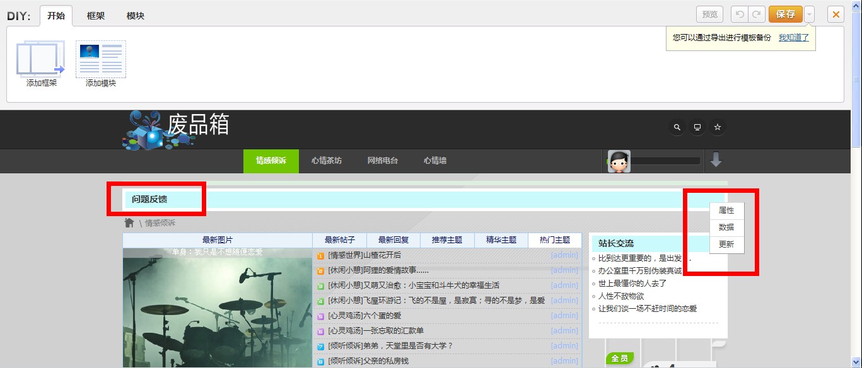The height and width of the screenshot is (368, 862).
Task: Click the 添加框架 (add frame) icon
Action: click(41, 59)
